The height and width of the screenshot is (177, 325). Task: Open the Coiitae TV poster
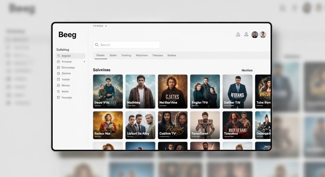click(173, 125)
